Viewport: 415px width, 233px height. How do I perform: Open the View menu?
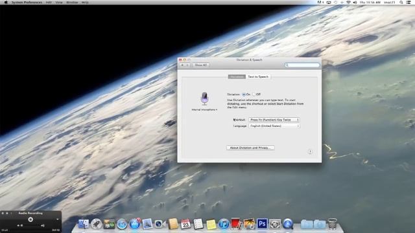pos(59,2)
